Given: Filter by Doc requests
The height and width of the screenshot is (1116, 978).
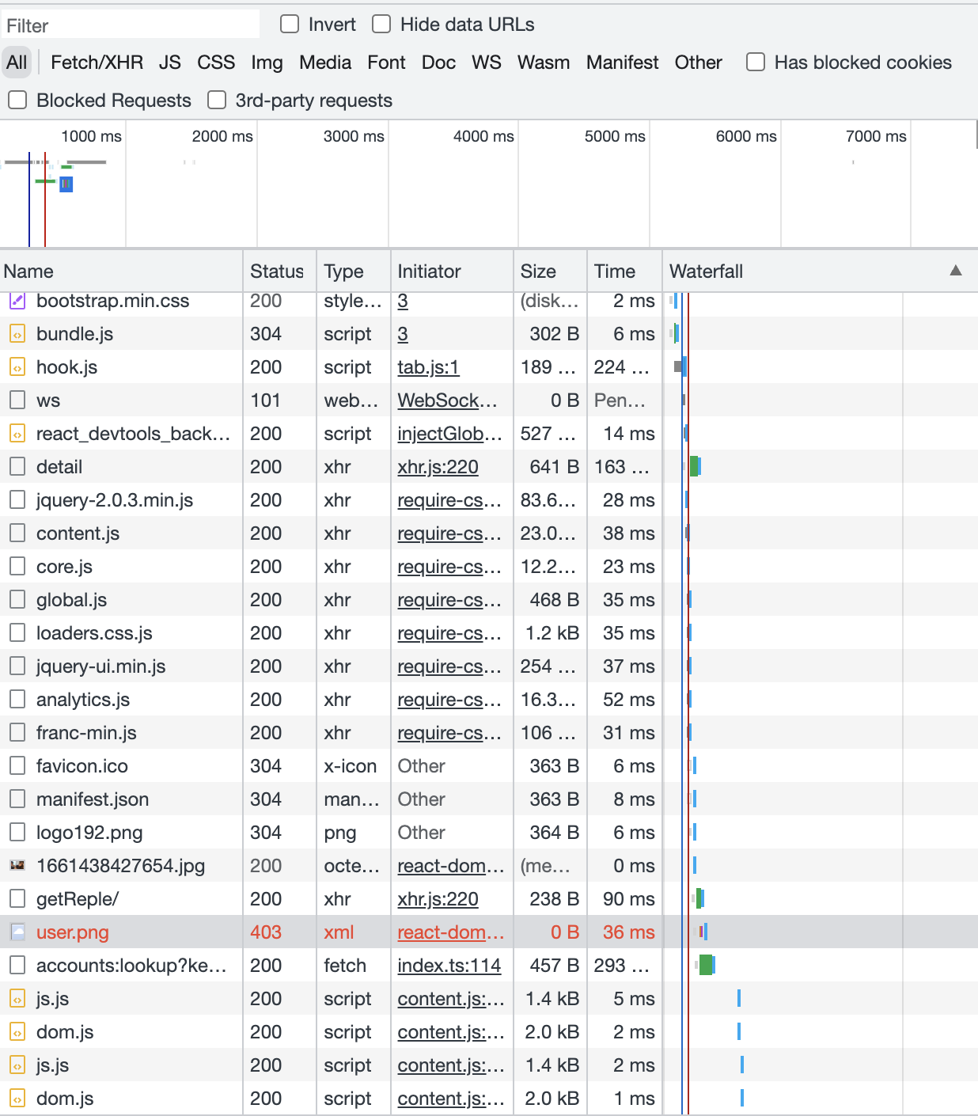Looking at the screenshot, I should point(438,63).
